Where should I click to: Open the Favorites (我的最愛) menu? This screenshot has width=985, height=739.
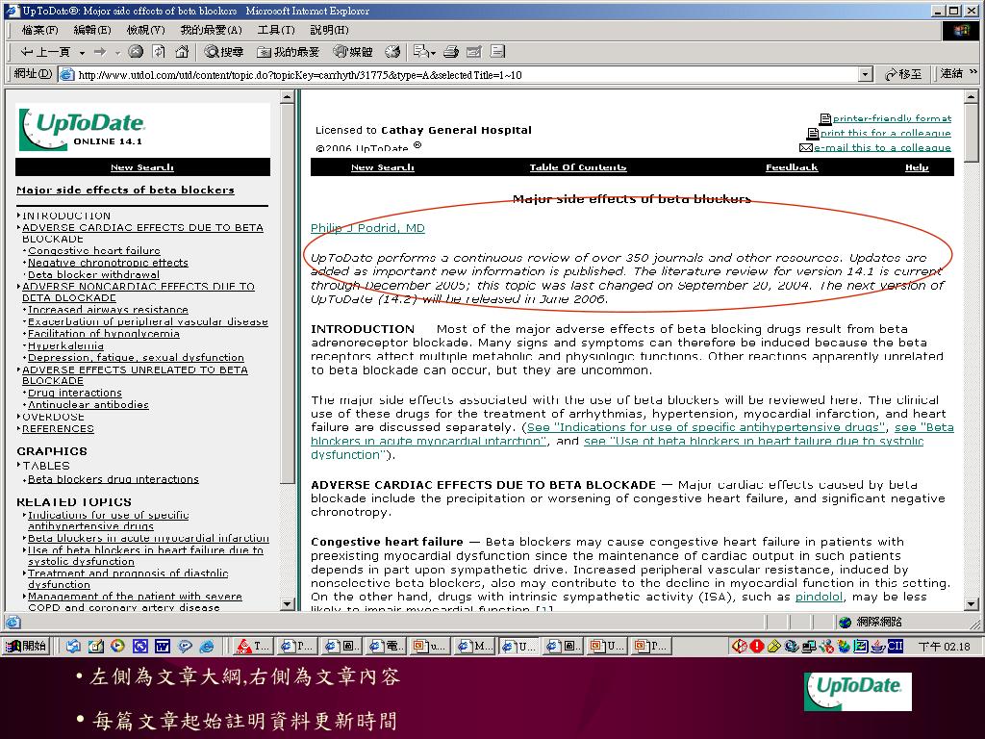pyautogui.click(x=211, y=30)
